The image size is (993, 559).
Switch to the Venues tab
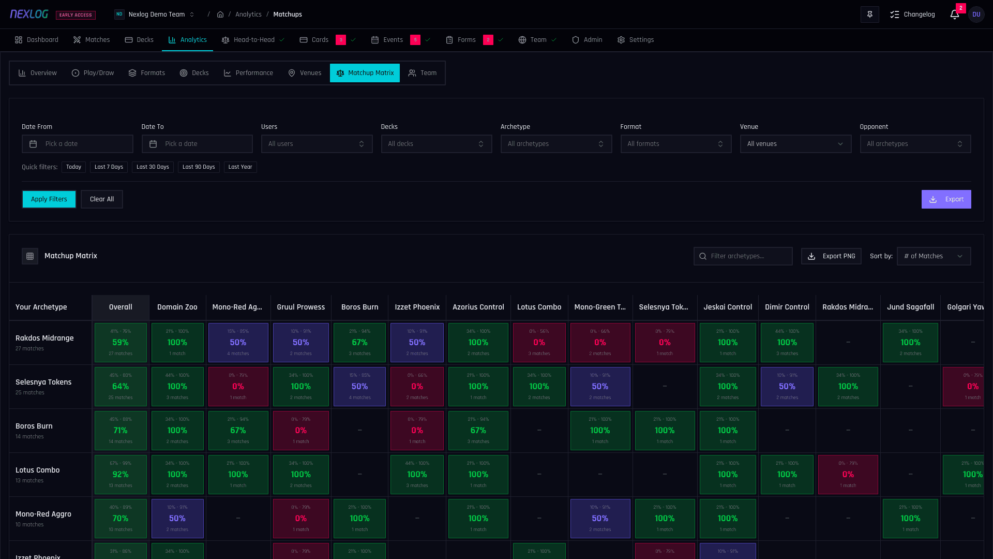[x=305, y=73]
